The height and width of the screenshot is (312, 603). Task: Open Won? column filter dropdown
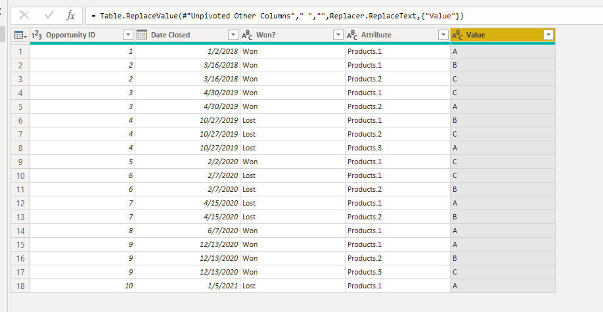point(338,35)
